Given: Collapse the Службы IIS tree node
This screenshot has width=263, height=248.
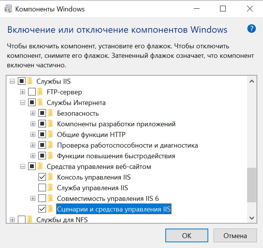Looking at the screenshot, I should 12,81.
